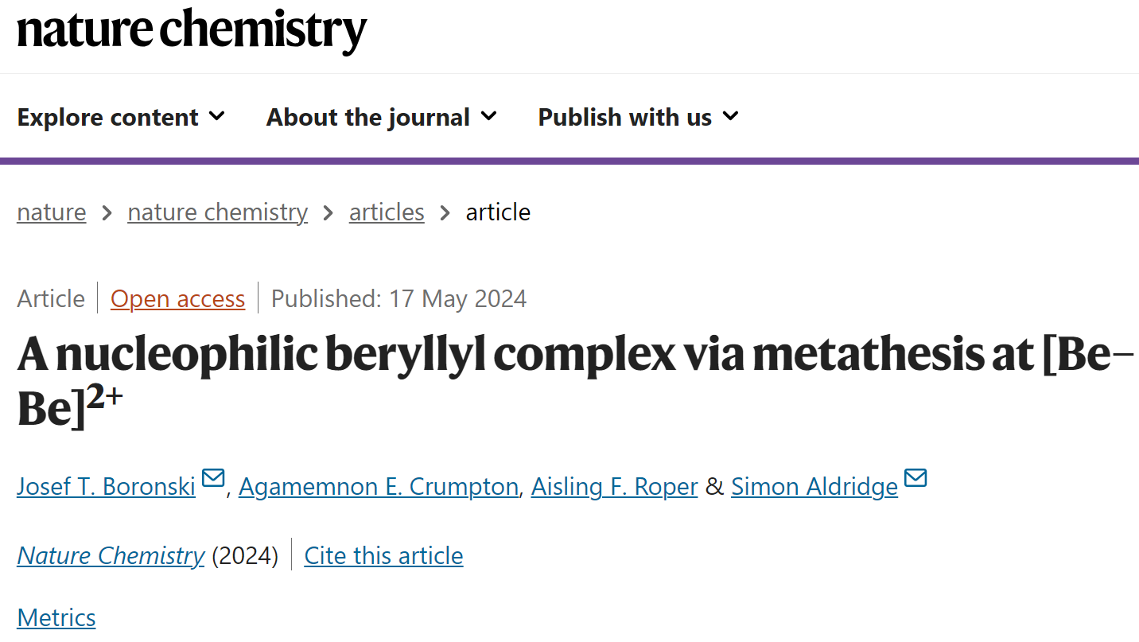
Task: Click Cite this article
Action: pos(383,555)
